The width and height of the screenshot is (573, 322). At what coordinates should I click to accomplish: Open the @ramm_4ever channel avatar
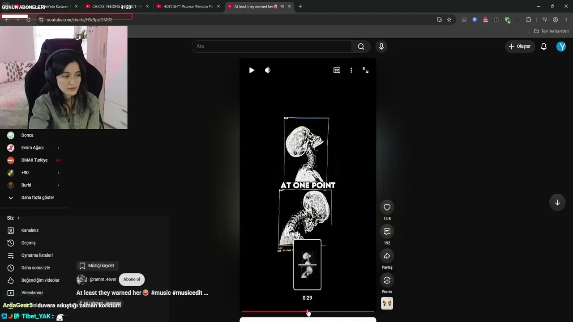click(81, 280)
